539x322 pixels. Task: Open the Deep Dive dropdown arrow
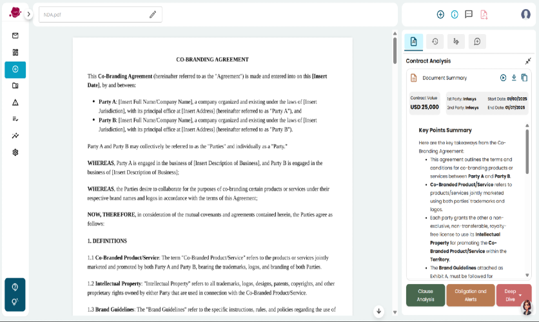pos(520,295)
